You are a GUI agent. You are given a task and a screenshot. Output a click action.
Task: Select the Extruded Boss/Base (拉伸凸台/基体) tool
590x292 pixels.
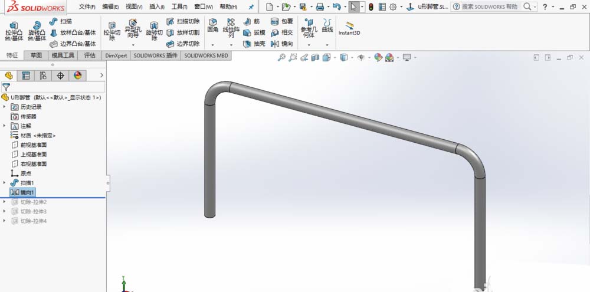(14, 32)
